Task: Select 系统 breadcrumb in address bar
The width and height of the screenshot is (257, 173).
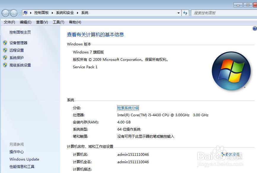Action: tap(85, 13)
